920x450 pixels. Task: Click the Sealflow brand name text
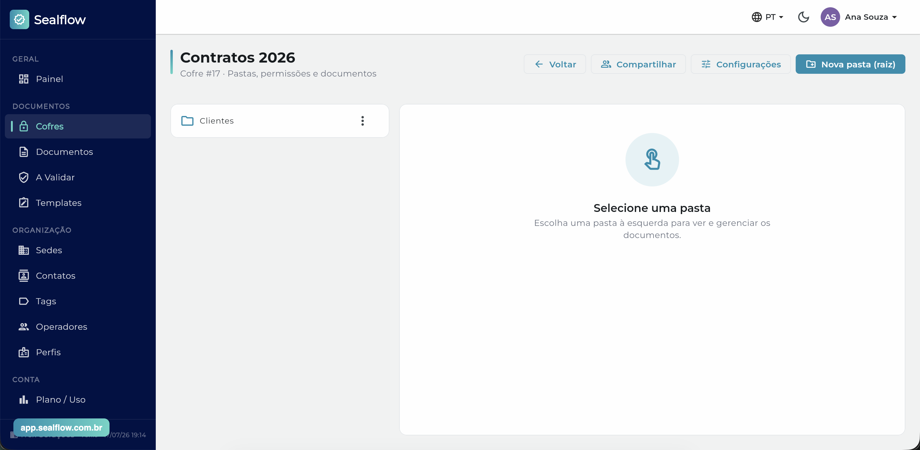[60, 20]
